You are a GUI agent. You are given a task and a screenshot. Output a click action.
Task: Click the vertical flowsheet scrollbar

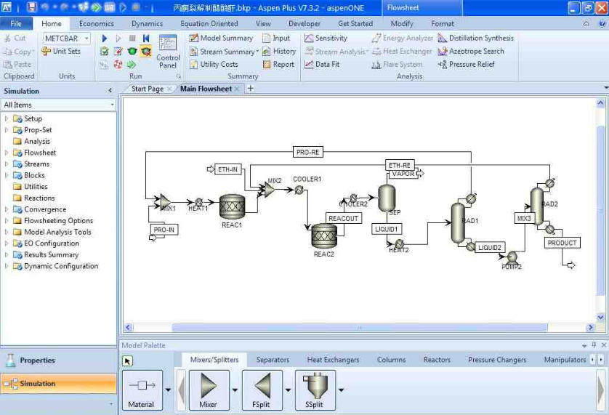point(600,210)
